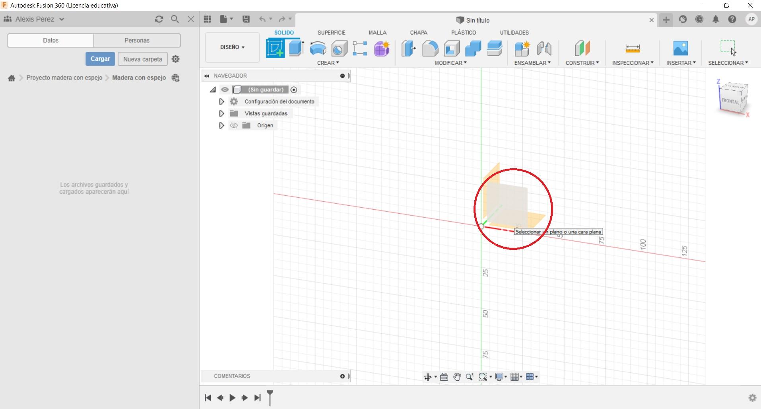
Task: Select the Personas tab
Action: [x=137, y=40]
